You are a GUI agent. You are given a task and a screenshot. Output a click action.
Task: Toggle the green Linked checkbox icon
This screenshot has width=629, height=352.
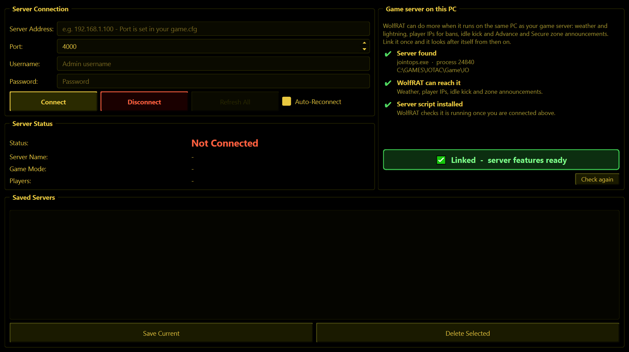pos(441,160)
